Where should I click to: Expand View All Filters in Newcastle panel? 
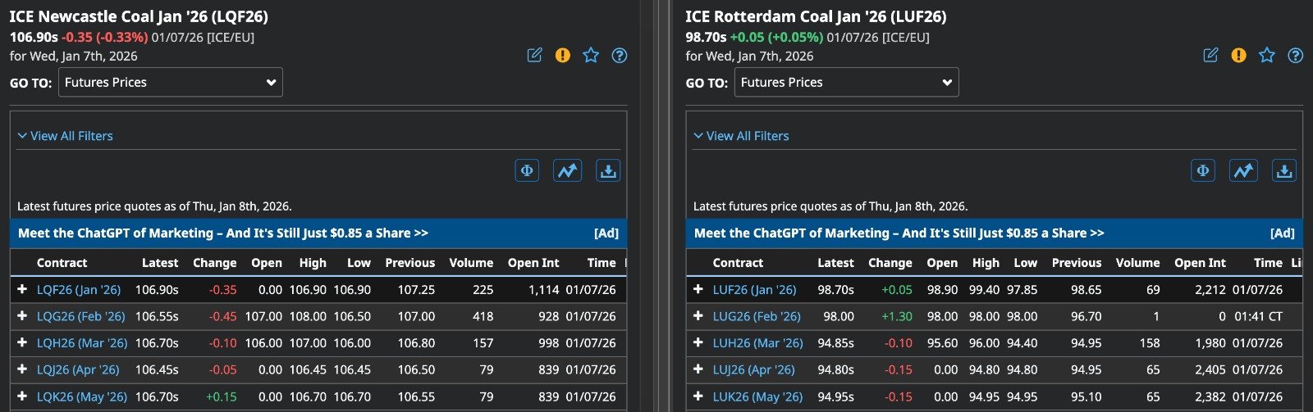point(66,136)
